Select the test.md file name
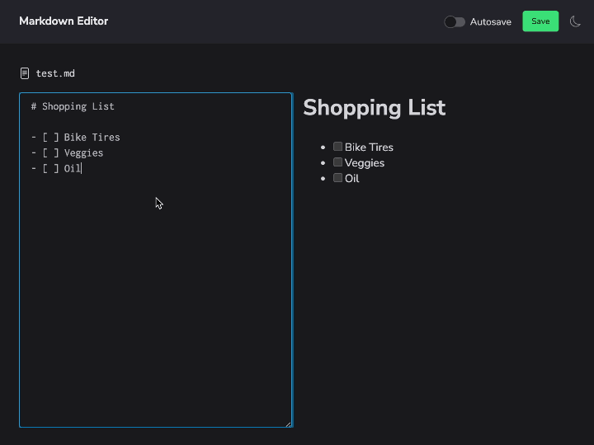The width and height of the screenshot is (594, 445). (x=55, y=73)
